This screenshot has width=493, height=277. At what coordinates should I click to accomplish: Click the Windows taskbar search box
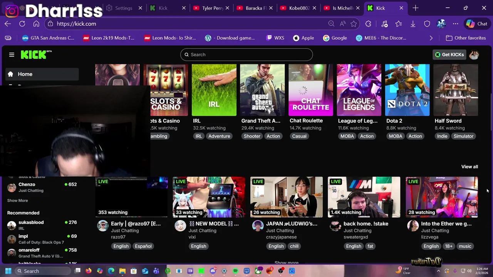point(42,271)
